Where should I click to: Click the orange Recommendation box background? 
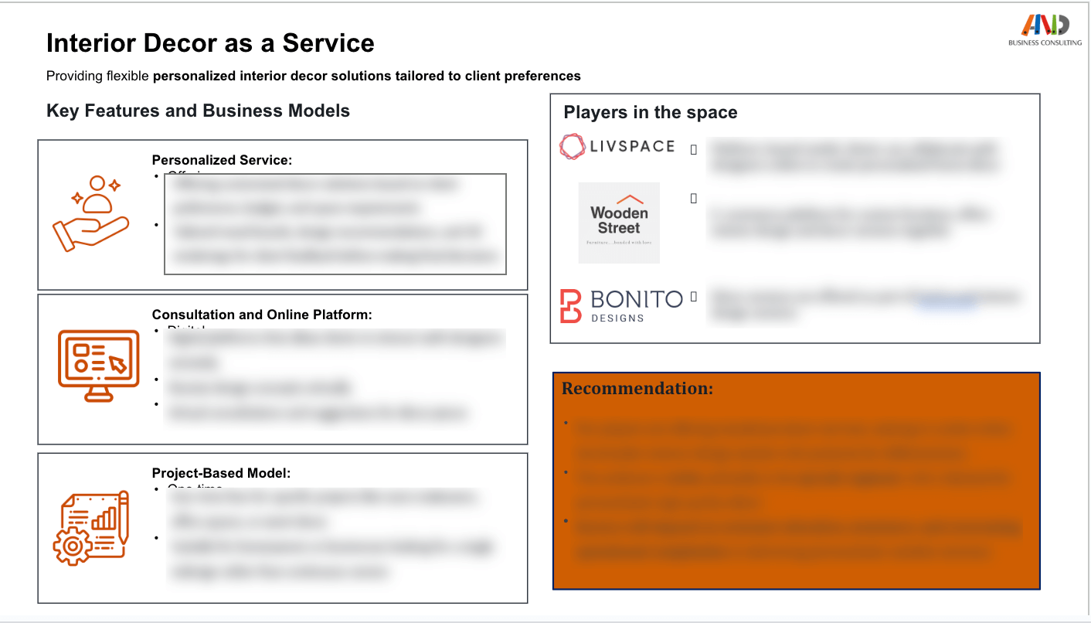[796, 572]
